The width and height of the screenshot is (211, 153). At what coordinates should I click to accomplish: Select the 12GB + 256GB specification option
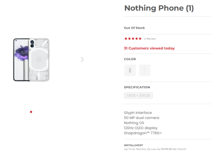(138, 95)
